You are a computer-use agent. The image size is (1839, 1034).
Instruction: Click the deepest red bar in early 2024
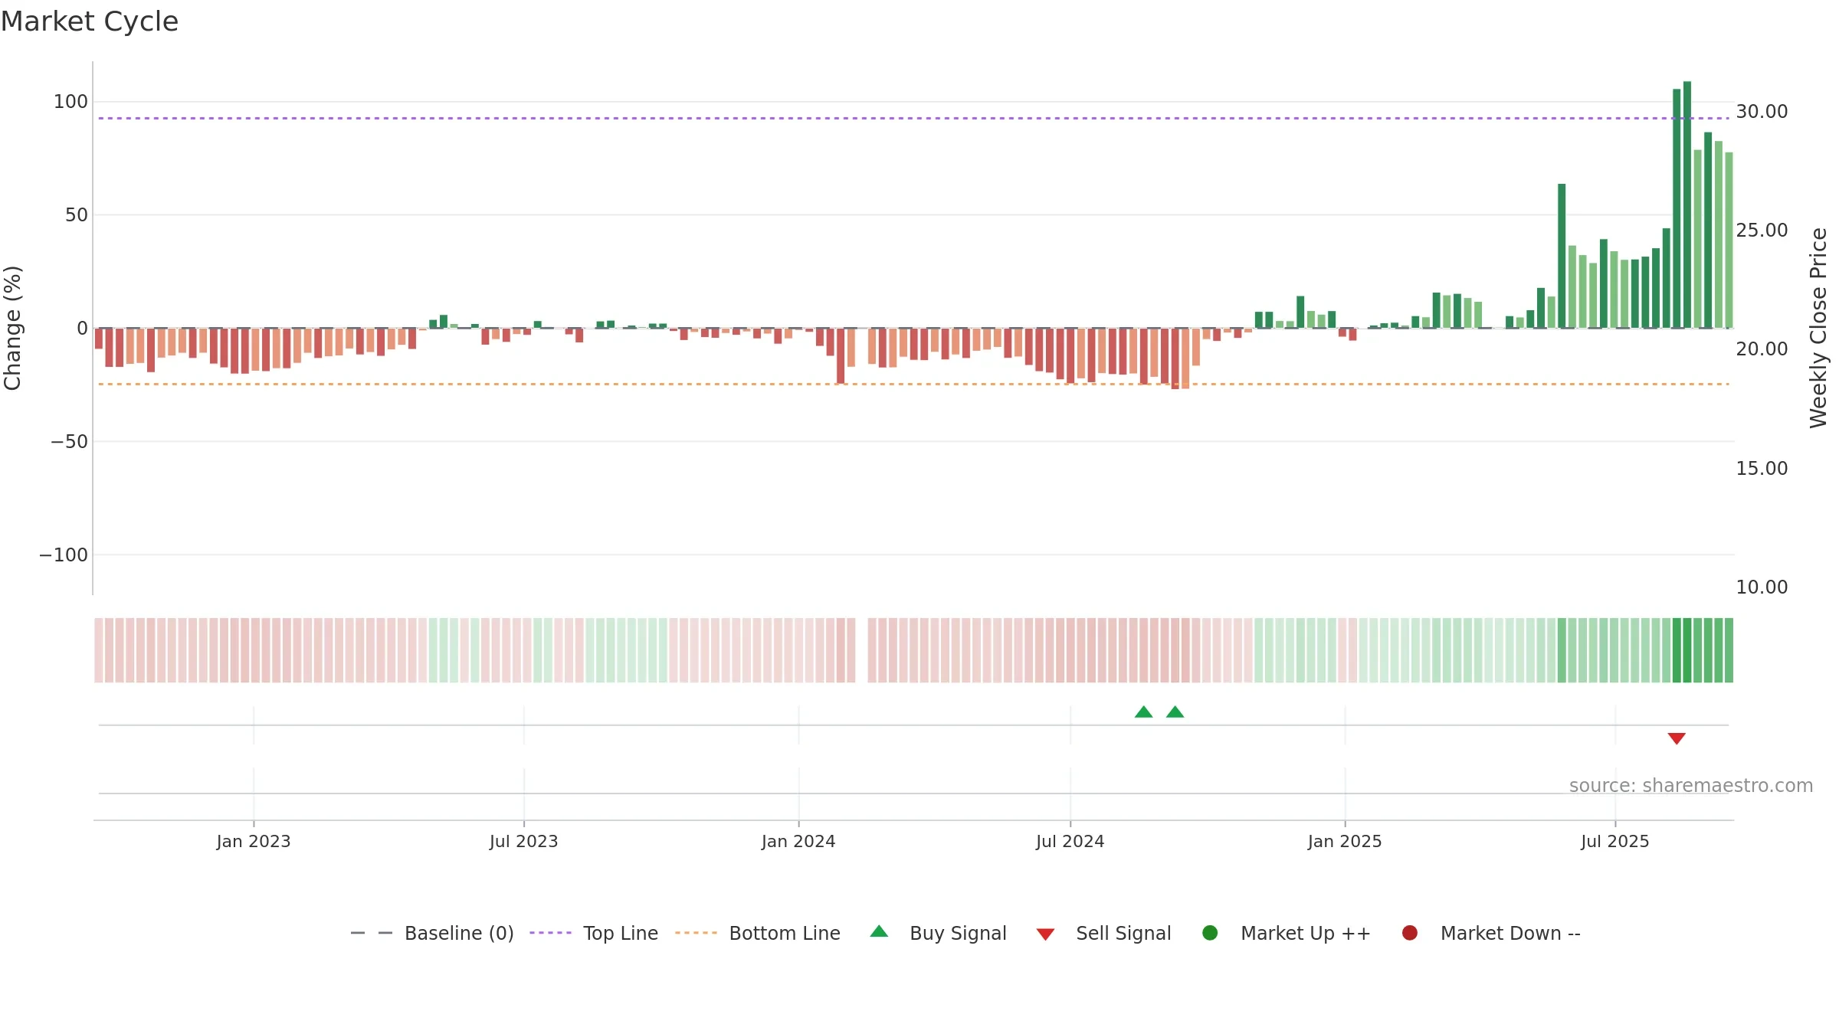pos(841,355)
